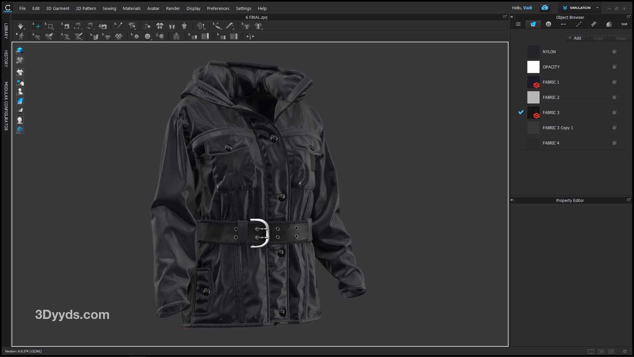Image resolution: width=634 pixels, height=357 pixels.
Task: Select FABRIC 3 Copy 1 in list
Action: tap(558, 128)
